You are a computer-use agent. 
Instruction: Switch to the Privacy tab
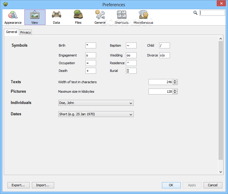click(25, 32)
